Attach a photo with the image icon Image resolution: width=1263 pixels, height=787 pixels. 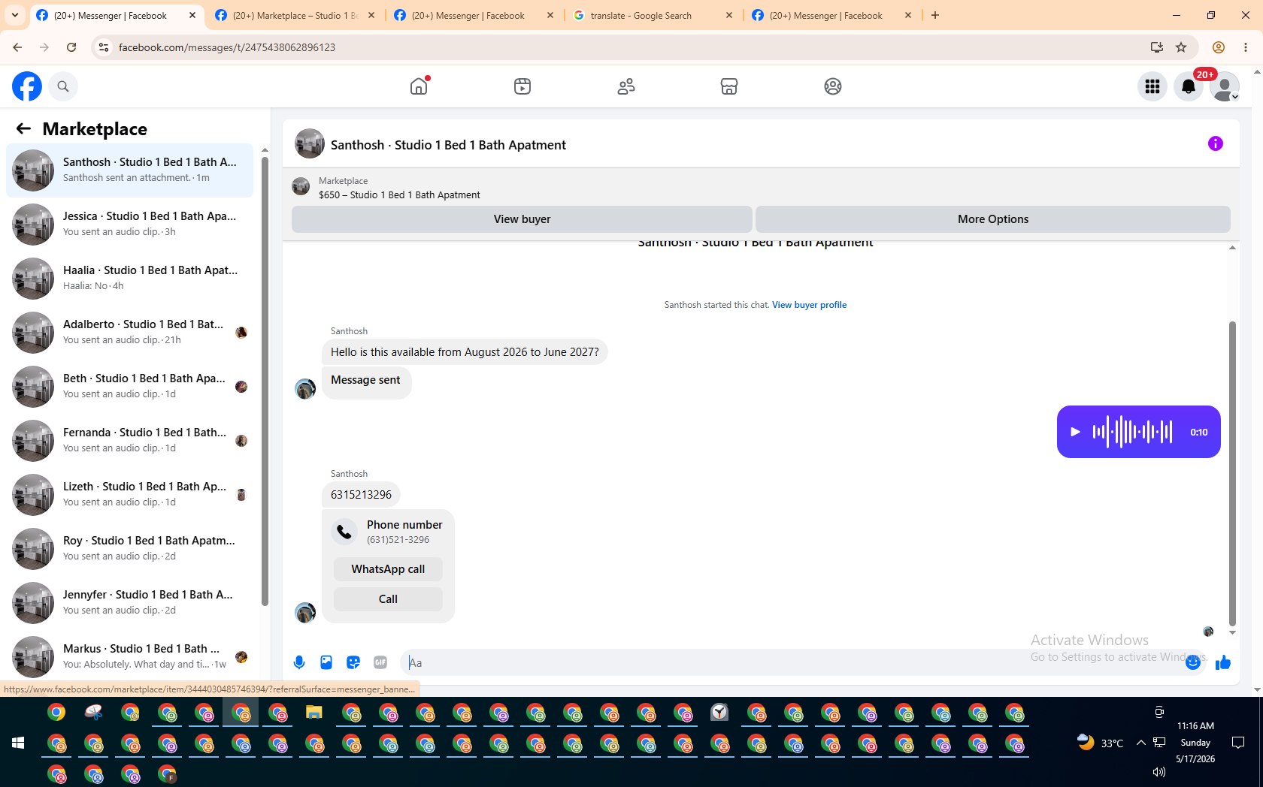click(326, 662)
